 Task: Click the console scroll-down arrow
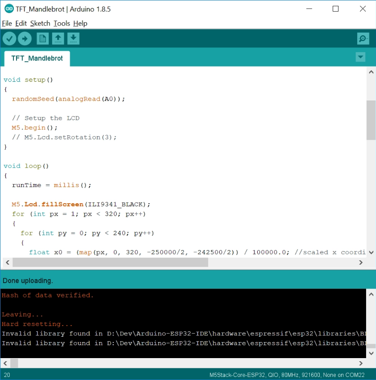pos(371,353)
